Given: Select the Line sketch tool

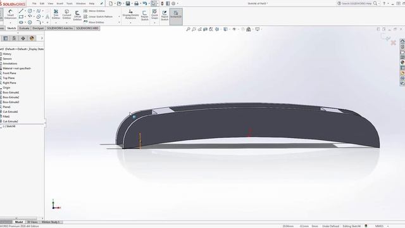Looking at the screenshot, I should pyautogui.click(x=21, y=11).
